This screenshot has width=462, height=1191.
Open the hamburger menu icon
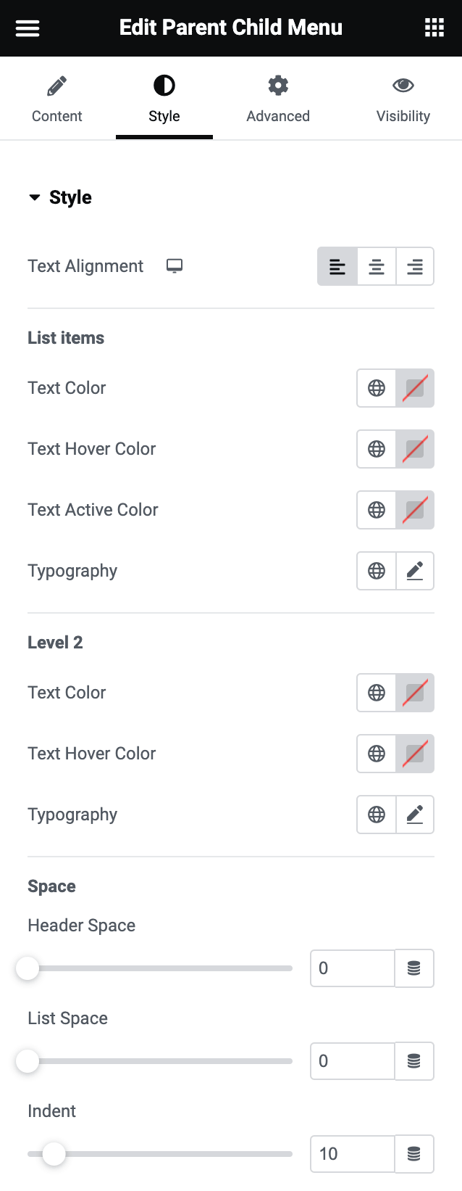[x=28, y=28]
